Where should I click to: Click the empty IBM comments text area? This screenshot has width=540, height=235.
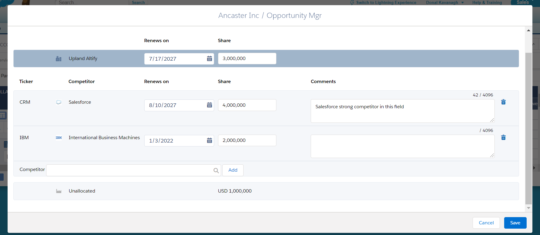402,146
